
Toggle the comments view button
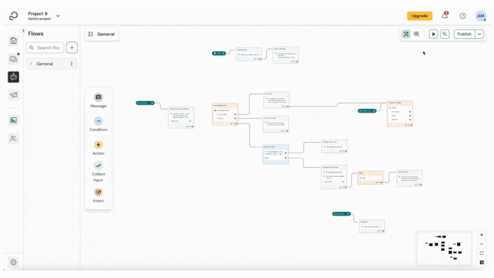(416, 34)
